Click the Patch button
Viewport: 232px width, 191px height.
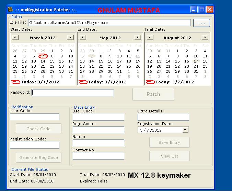153,94
